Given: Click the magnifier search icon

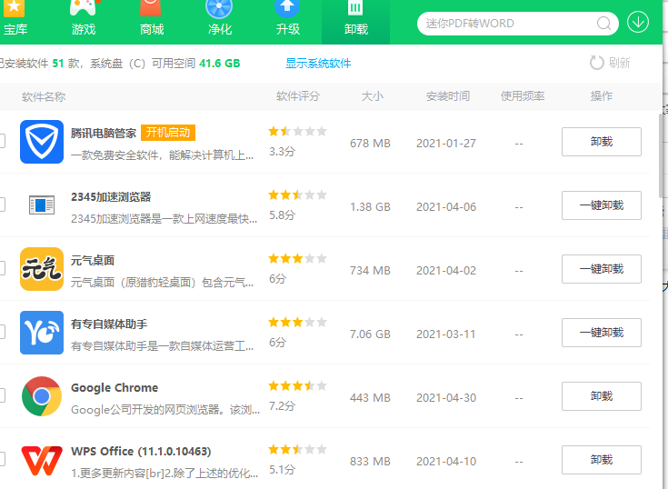Looking at the screenshot, I should click(x=603, y=24).
